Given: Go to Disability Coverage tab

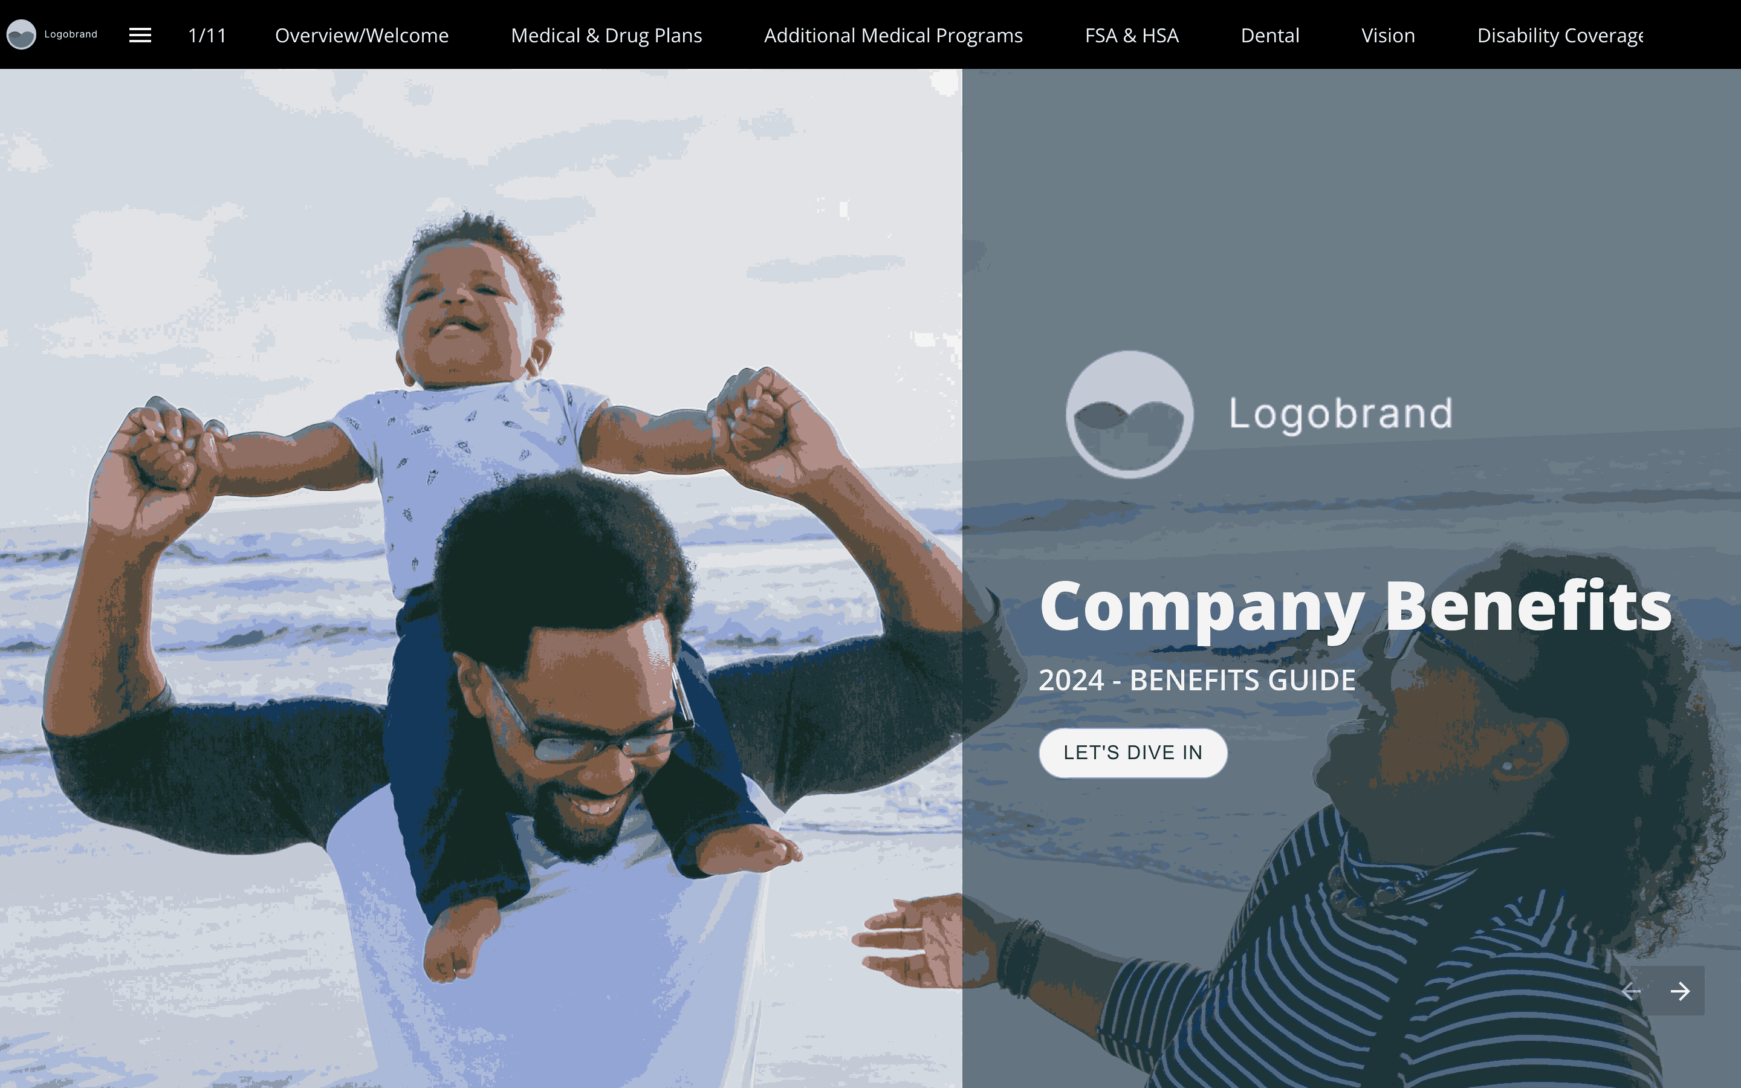Looking at the screenshot, I should pyautogui.click(x=1560, y=35).
